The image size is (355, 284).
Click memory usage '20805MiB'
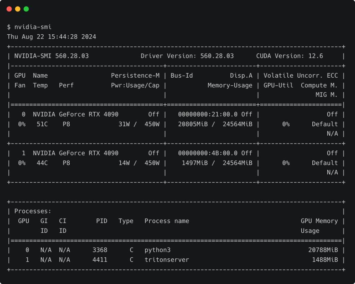click(x=193, y=124)
